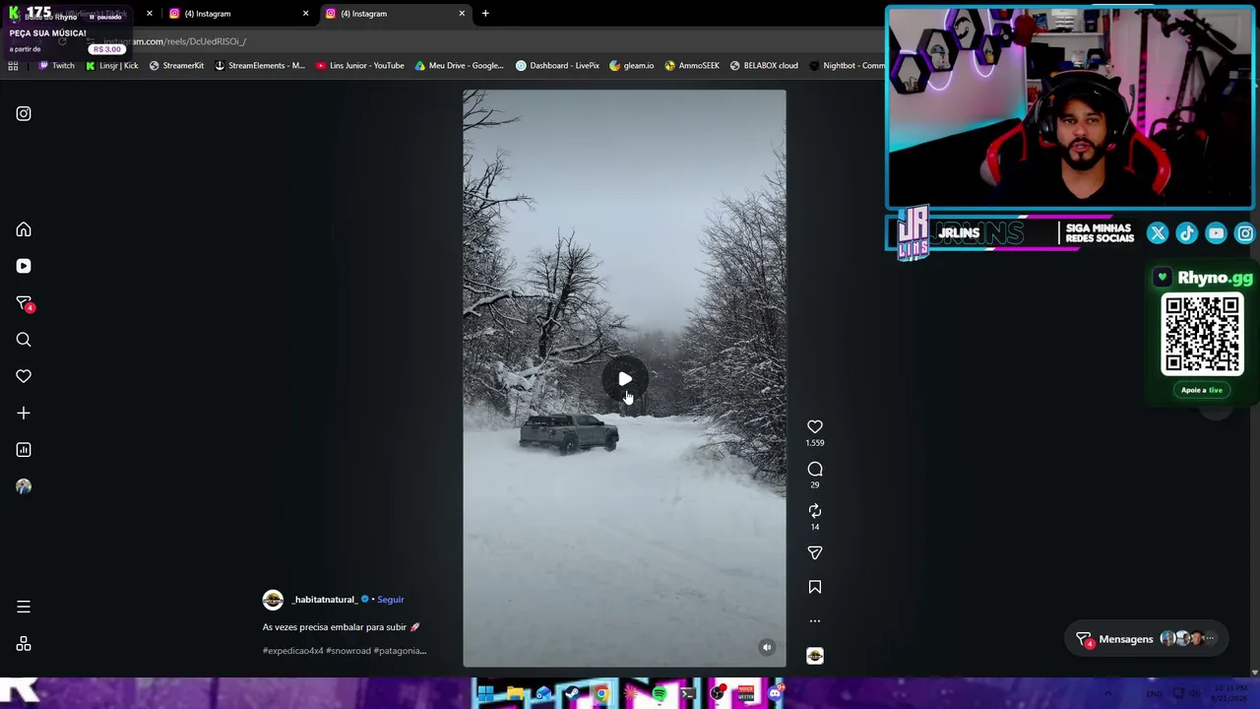The height and width of the screenshot is (709, 1260).
Task: Repost this reel
Action: coord(815,510)
